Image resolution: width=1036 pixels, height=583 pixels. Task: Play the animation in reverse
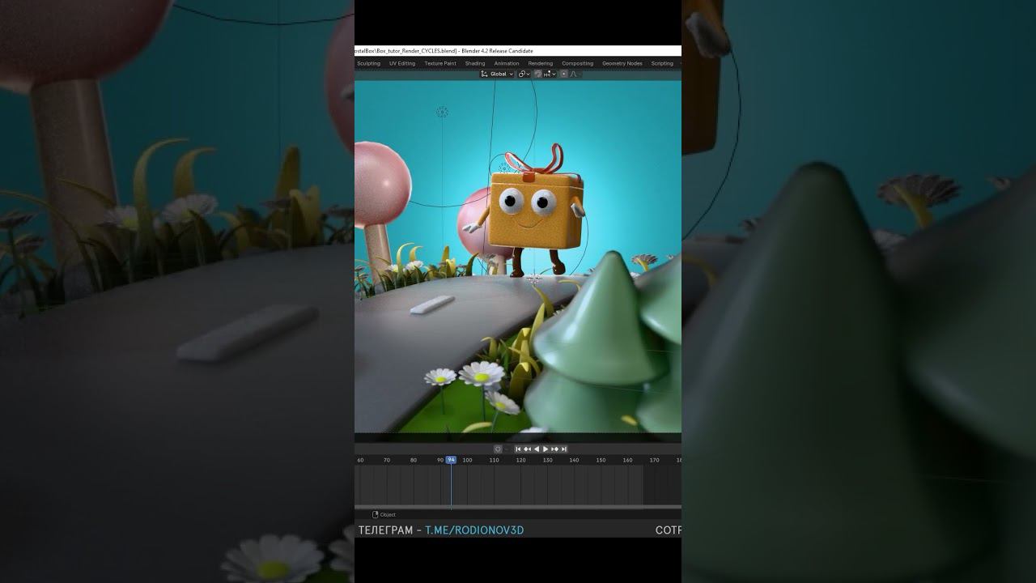(536, 449)
